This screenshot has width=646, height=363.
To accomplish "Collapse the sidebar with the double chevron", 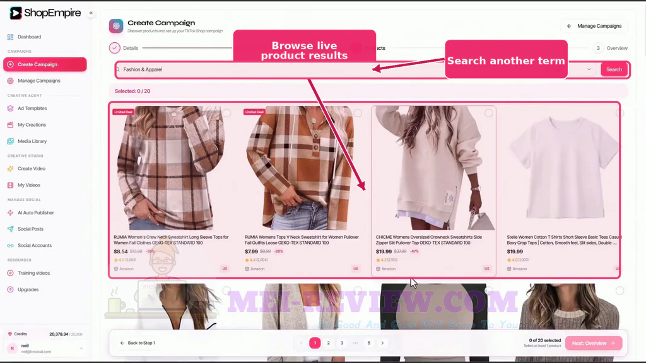I will pyautogui.click(x=91, y=13).
